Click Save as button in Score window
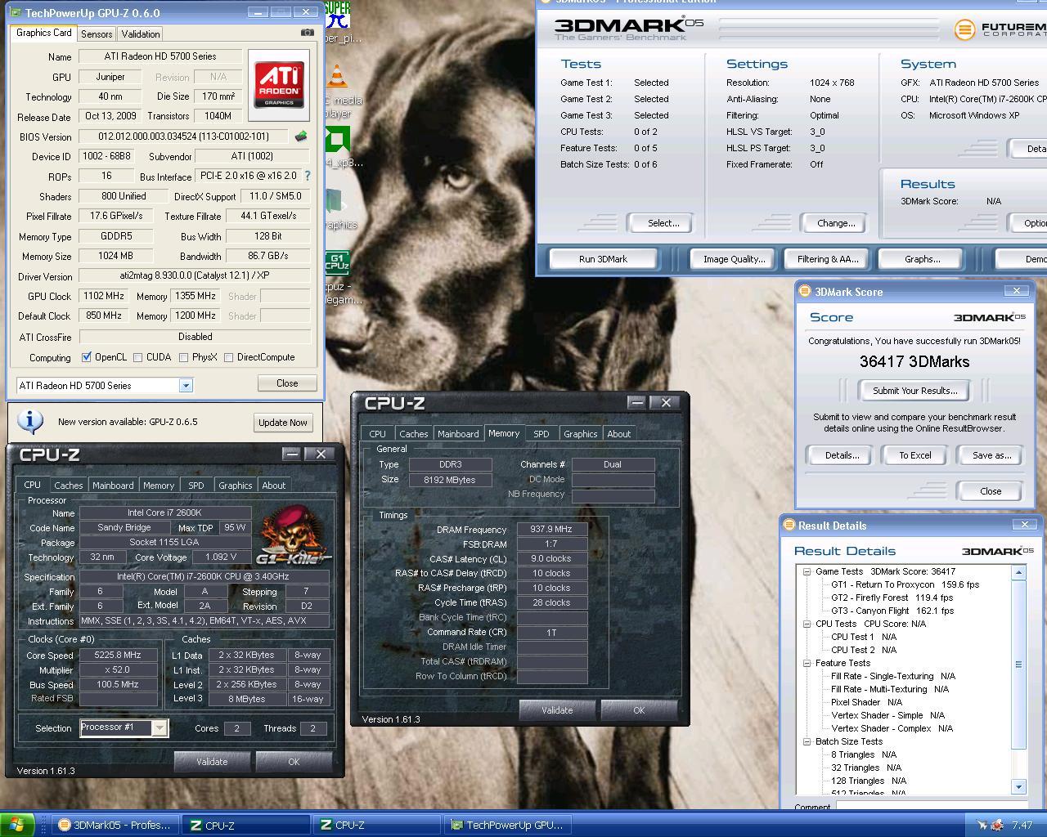 tap(991, 455)
